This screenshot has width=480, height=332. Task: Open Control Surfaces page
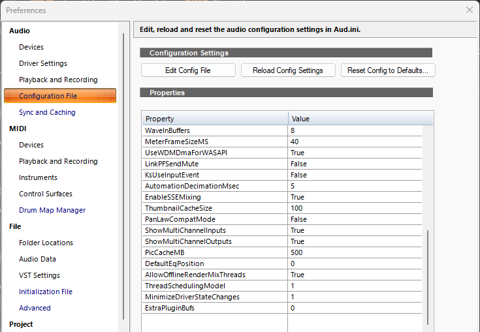46,194
